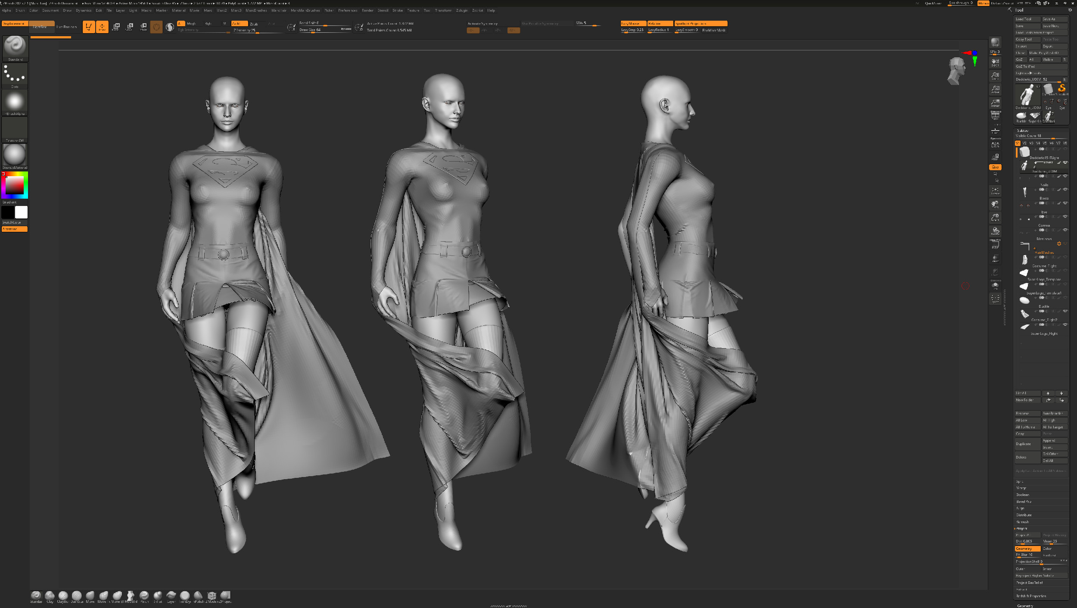Activate Draw mode button

pos(102,27)
